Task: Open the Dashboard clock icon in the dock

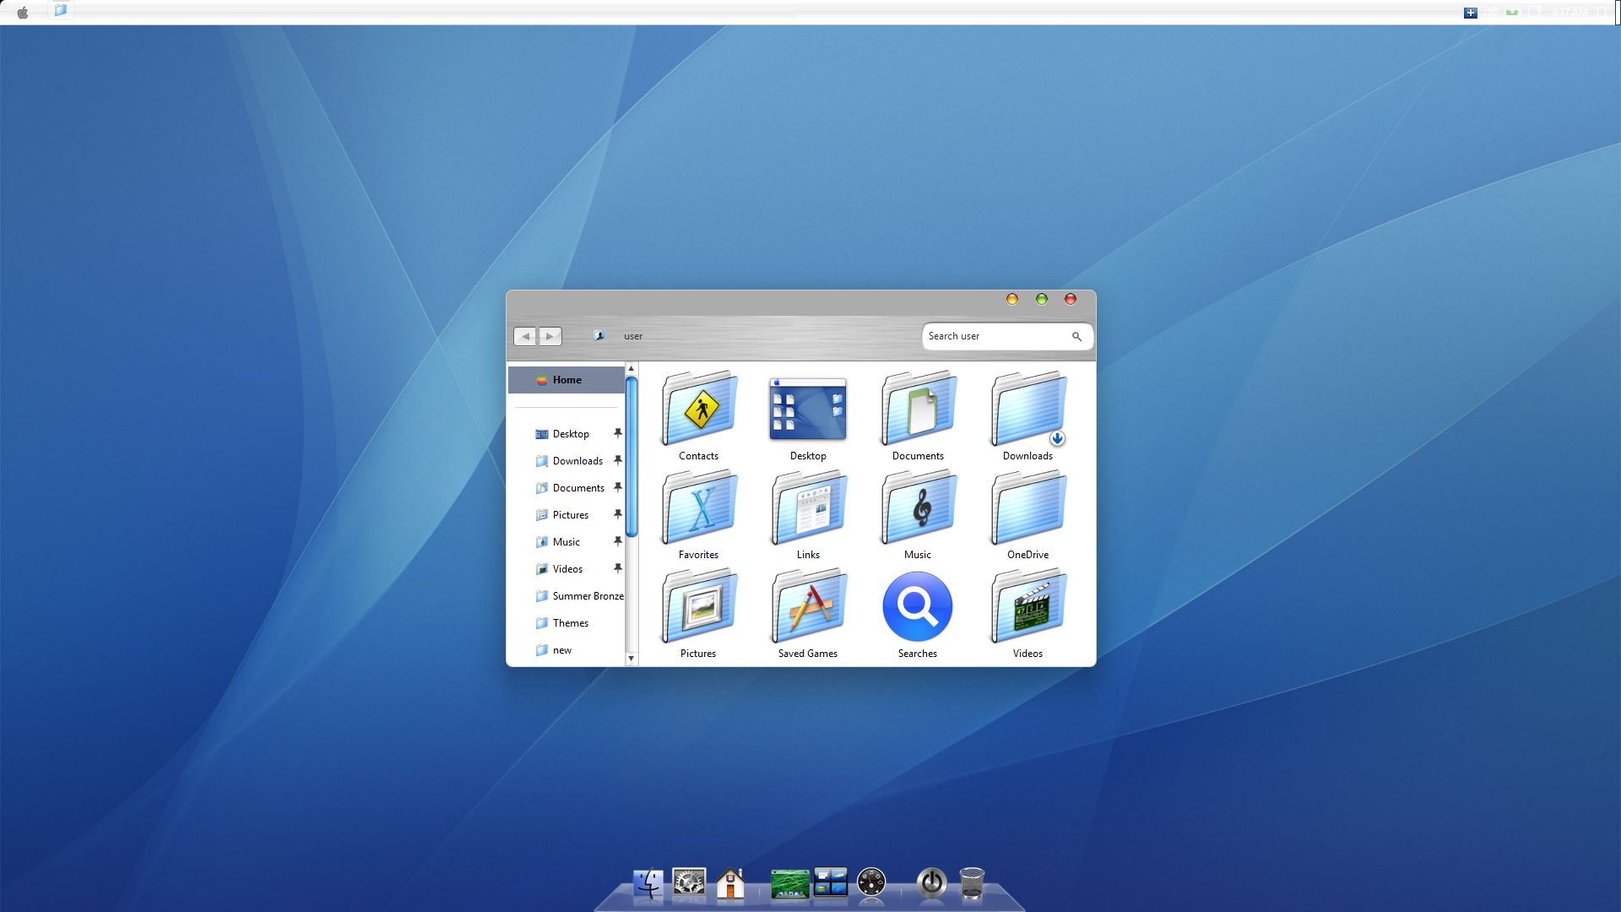Action: pos(871,883)
